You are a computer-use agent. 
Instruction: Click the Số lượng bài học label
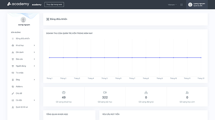pyautogui.click(x=105, y=102)
